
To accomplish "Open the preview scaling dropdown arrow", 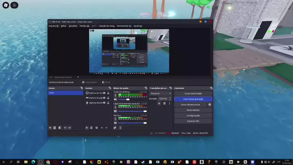I will coord(78,77).
